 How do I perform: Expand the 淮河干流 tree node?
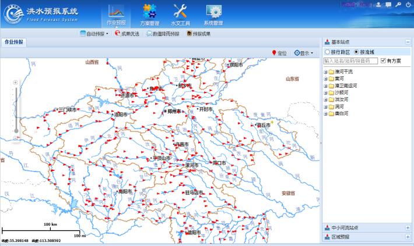coord(325,72)
